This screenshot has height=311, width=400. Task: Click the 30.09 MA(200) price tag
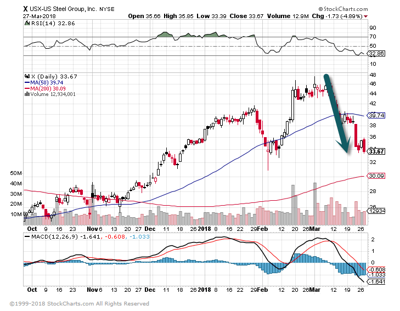coord(376,176)
